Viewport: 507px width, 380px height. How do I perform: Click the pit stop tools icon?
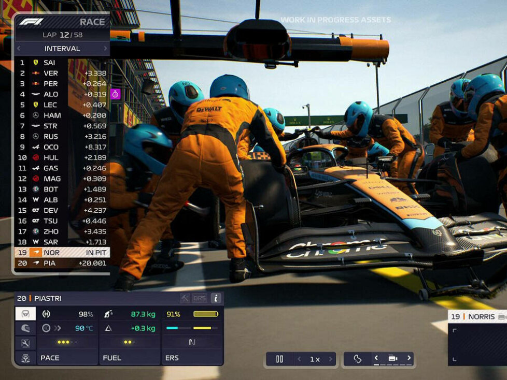point(185,298)
